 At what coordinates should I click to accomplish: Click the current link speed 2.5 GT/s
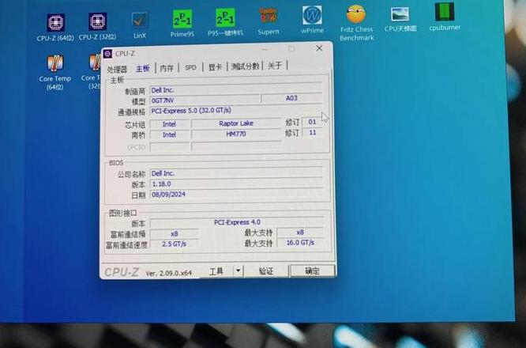174,244
